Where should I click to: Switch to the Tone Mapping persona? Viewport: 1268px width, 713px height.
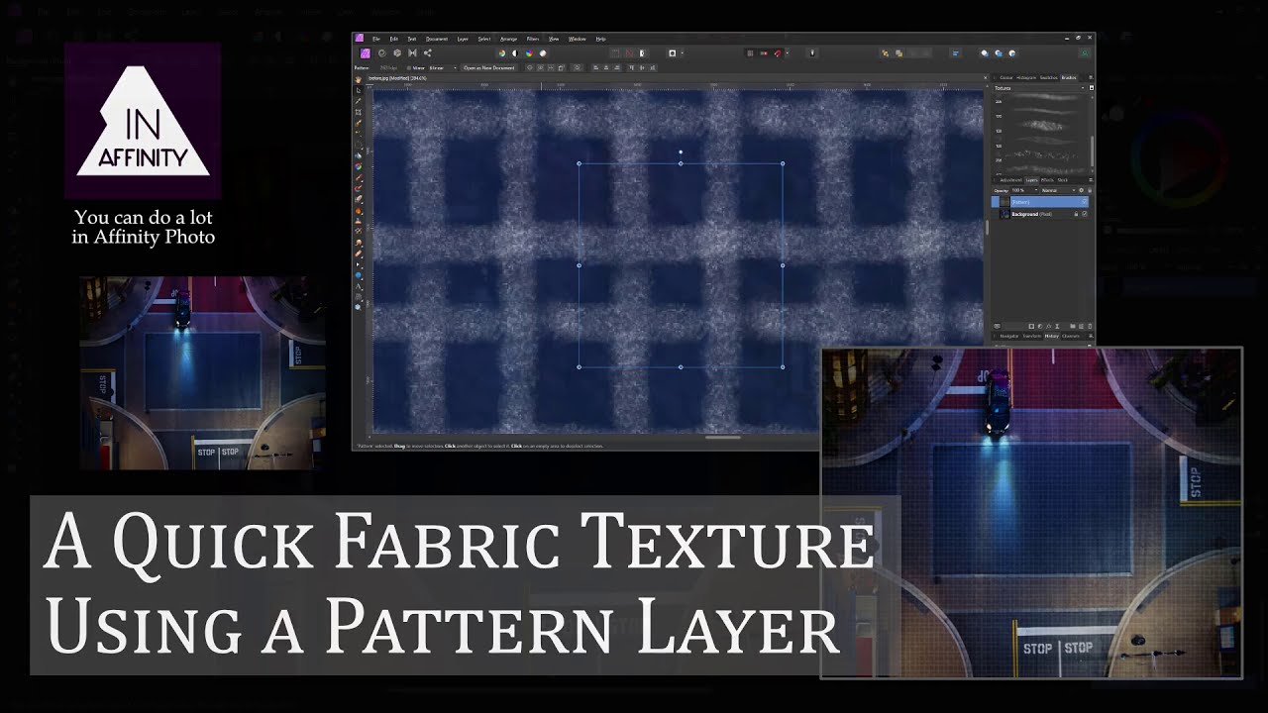click(x=412, y=52)
